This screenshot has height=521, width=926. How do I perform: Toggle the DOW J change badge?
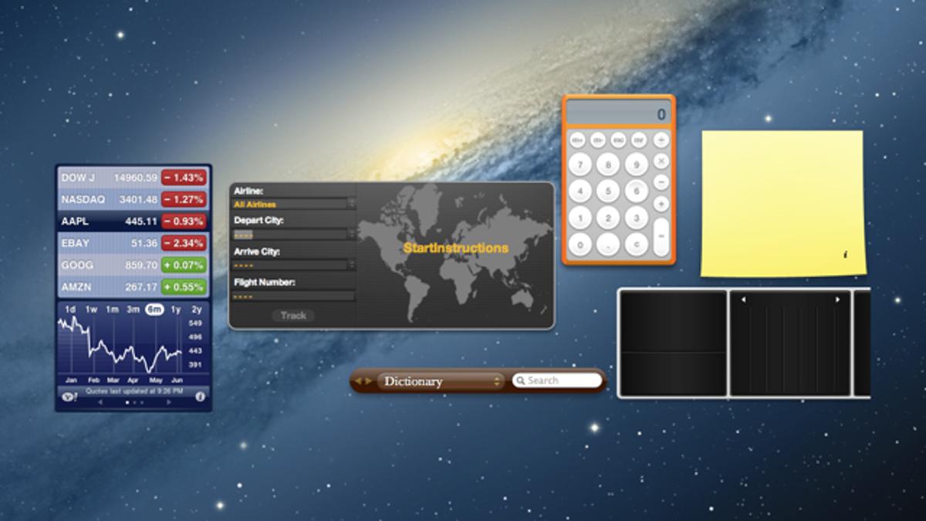coord(184,178)
